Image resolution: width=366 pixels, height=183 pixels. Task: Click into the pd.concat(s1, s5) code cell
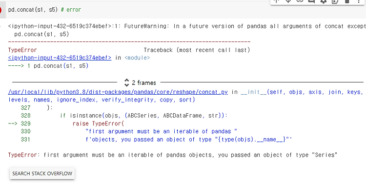tap(186, 10)
